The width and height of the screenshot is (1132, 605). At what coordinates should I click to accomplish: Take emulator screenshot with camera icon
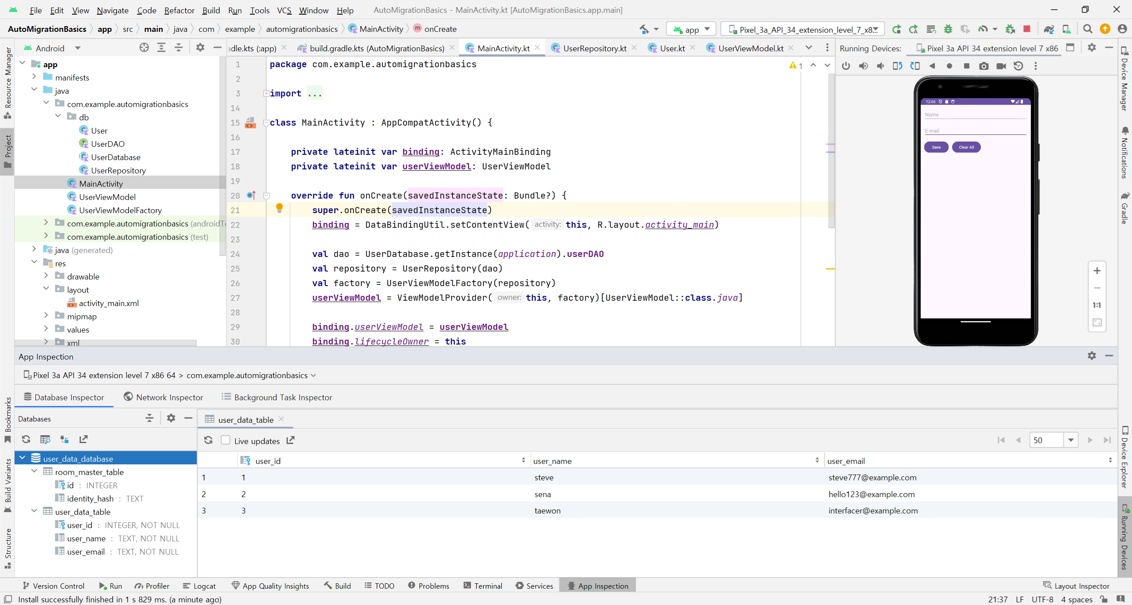pos(983,66)
